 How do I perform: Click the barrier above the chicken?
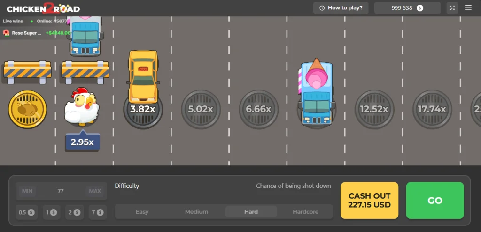[x=85, y=72]
